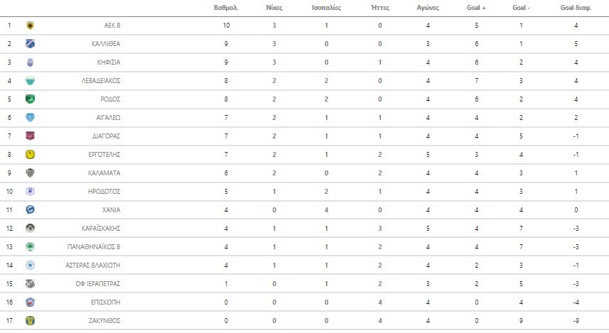Click the ΛΕΒΑΔΕΙΑΚΟΣ team crest

click(x=30, y=81)
